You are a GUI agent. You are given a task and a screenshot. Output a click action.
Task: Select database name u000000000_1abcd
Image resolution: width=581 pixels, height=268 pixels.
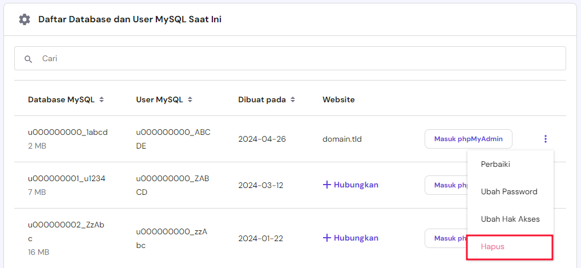coord(68,132)
